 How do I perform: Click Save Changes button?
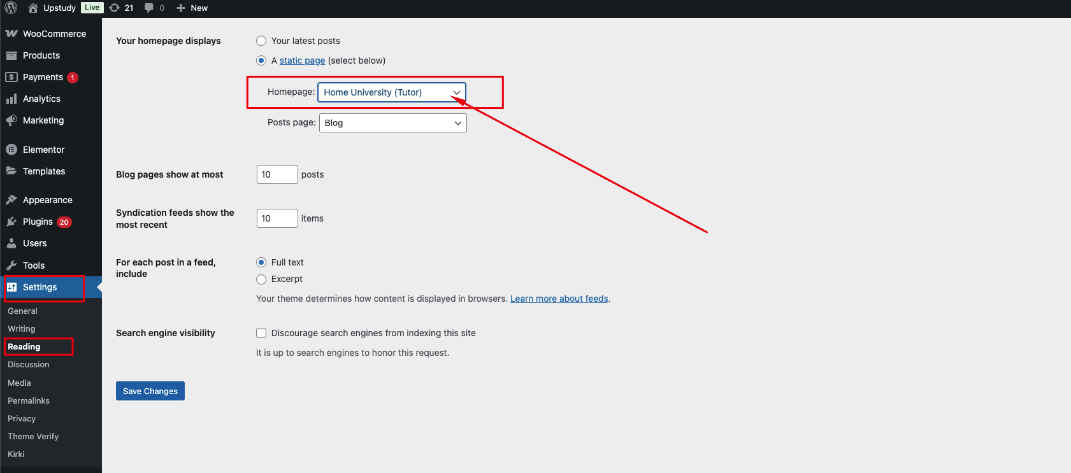pos(150,391)
